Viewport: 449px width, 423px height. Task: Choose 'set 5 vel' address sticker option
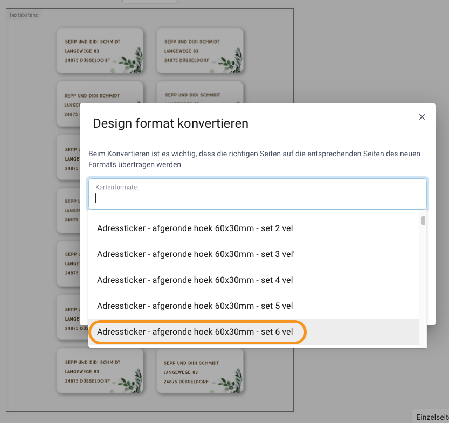click(x=253, y=306)
